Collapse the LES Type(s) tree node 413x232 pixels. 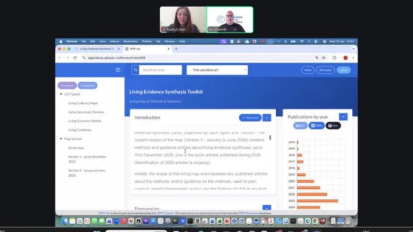tap(61, 94)
